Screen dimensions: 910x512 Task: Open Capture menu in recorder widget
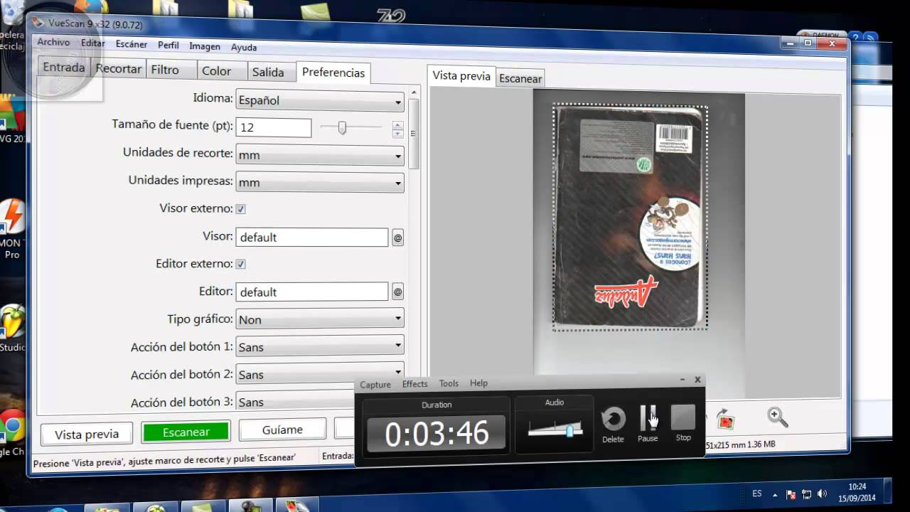coord(375,385)
